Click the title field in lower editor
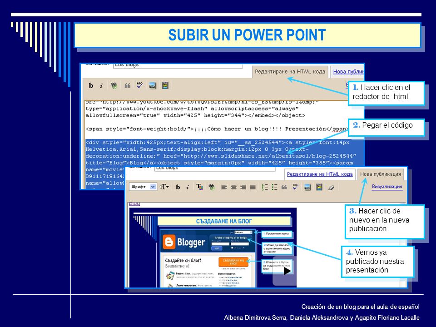The width and height of the screenshot is (436, 327). 215,169
